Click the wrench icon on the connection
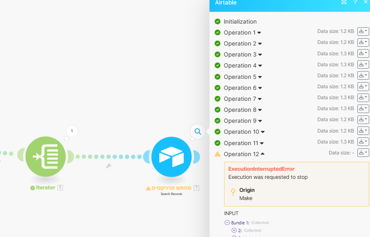 point(108,166)
